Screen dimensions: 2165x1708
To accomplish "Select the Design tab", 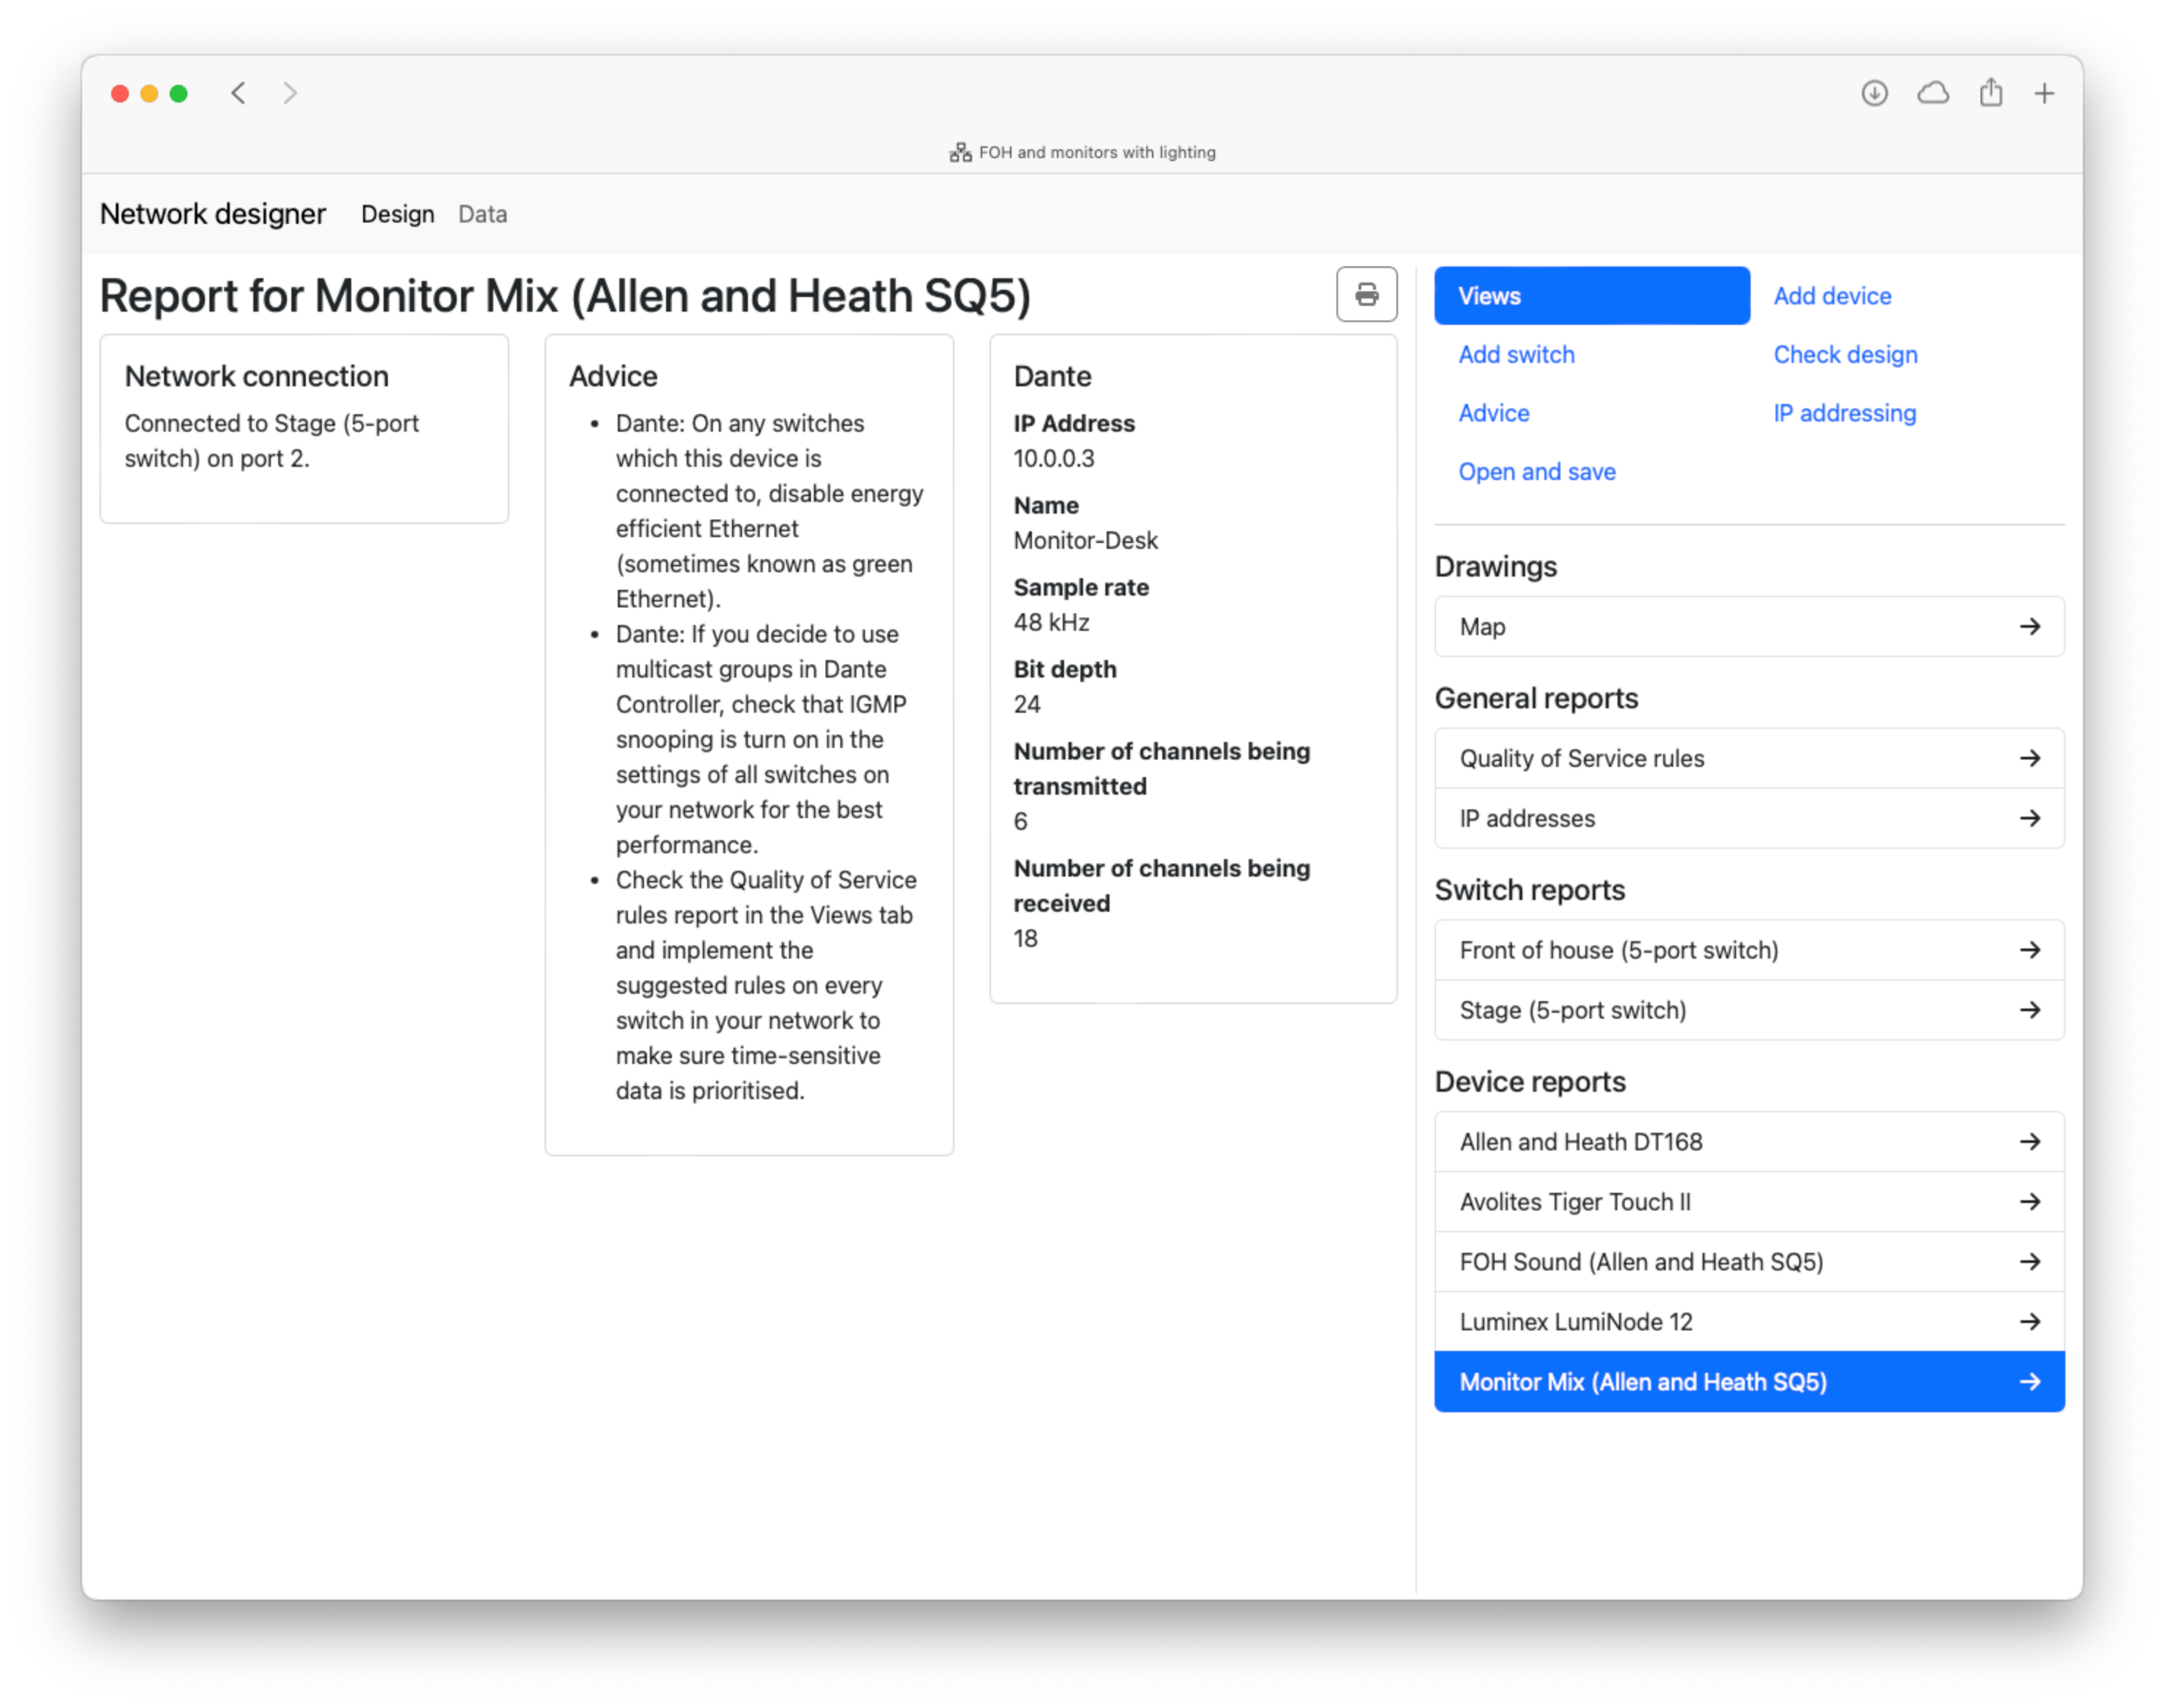I will 397,214.
